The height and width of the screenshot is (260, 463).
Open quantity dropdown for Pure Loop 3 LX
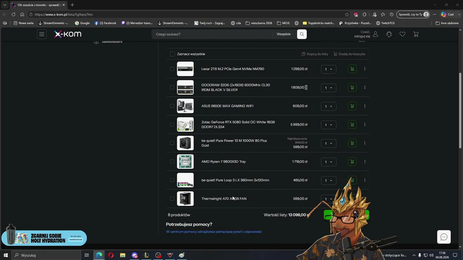click(x=328, y=181)
